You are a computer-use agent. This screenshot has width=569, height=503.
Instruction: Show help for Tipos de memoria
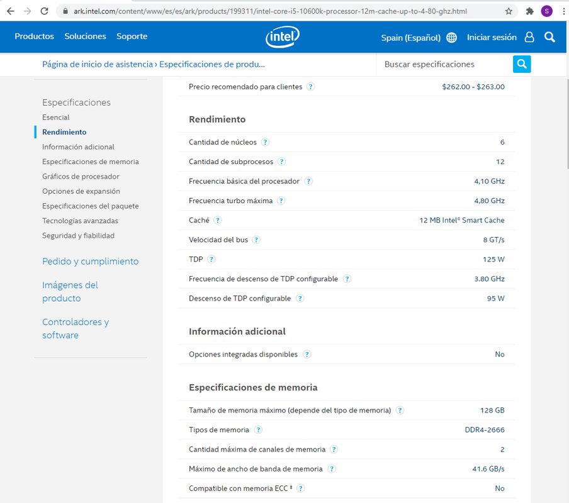click(x=258, y=430)
